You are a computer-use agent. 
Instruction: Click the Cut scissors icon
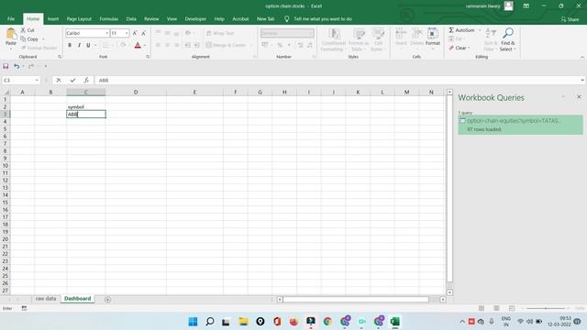23,30
